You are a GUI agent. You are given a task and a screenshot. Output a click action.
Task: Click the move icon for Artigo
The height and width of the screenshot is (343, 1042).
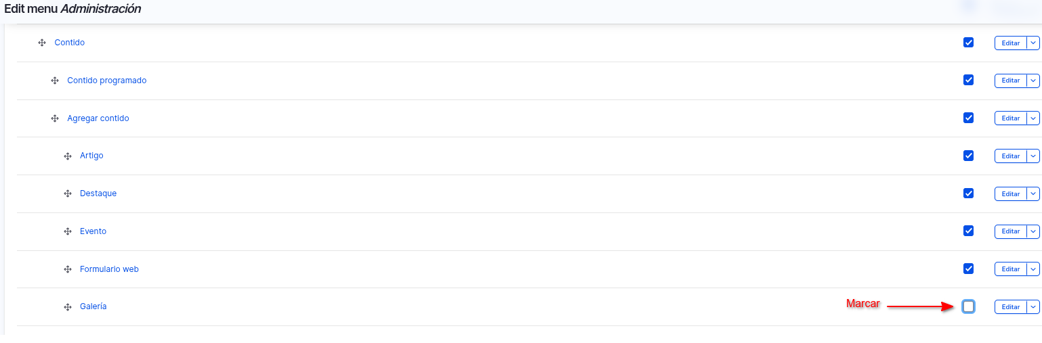pyautogui.click(x=68, y=156)
